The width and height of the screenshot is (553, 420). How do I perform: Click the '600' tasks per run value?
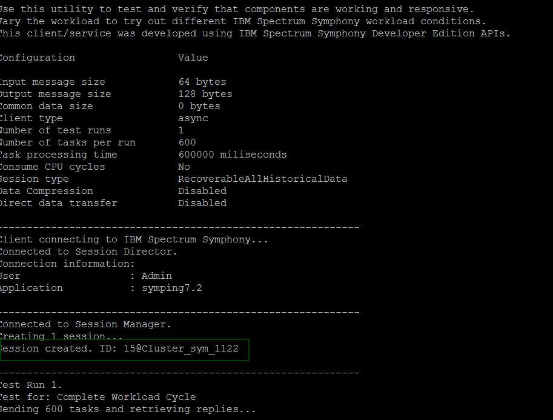tap(187, 142)
